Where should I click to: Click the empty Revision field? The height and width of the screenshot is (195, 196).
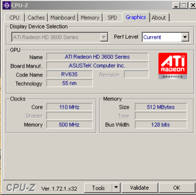136,74
